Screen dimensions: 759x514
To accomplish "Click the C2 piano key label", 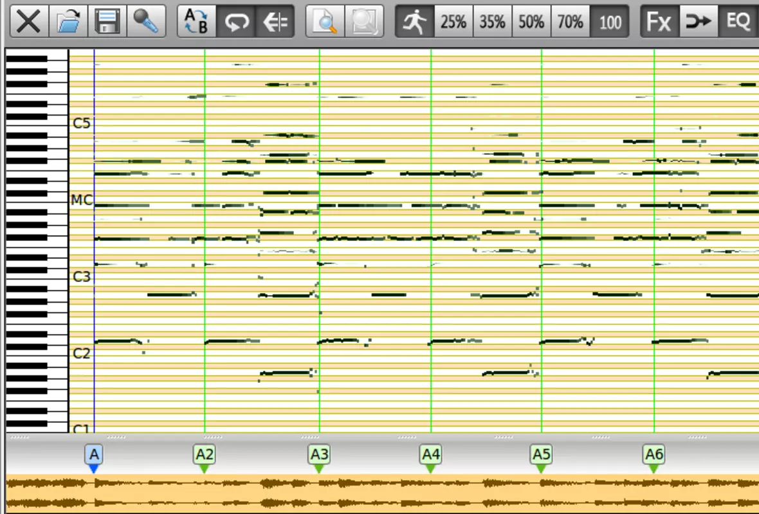I will tap(81, 353).
